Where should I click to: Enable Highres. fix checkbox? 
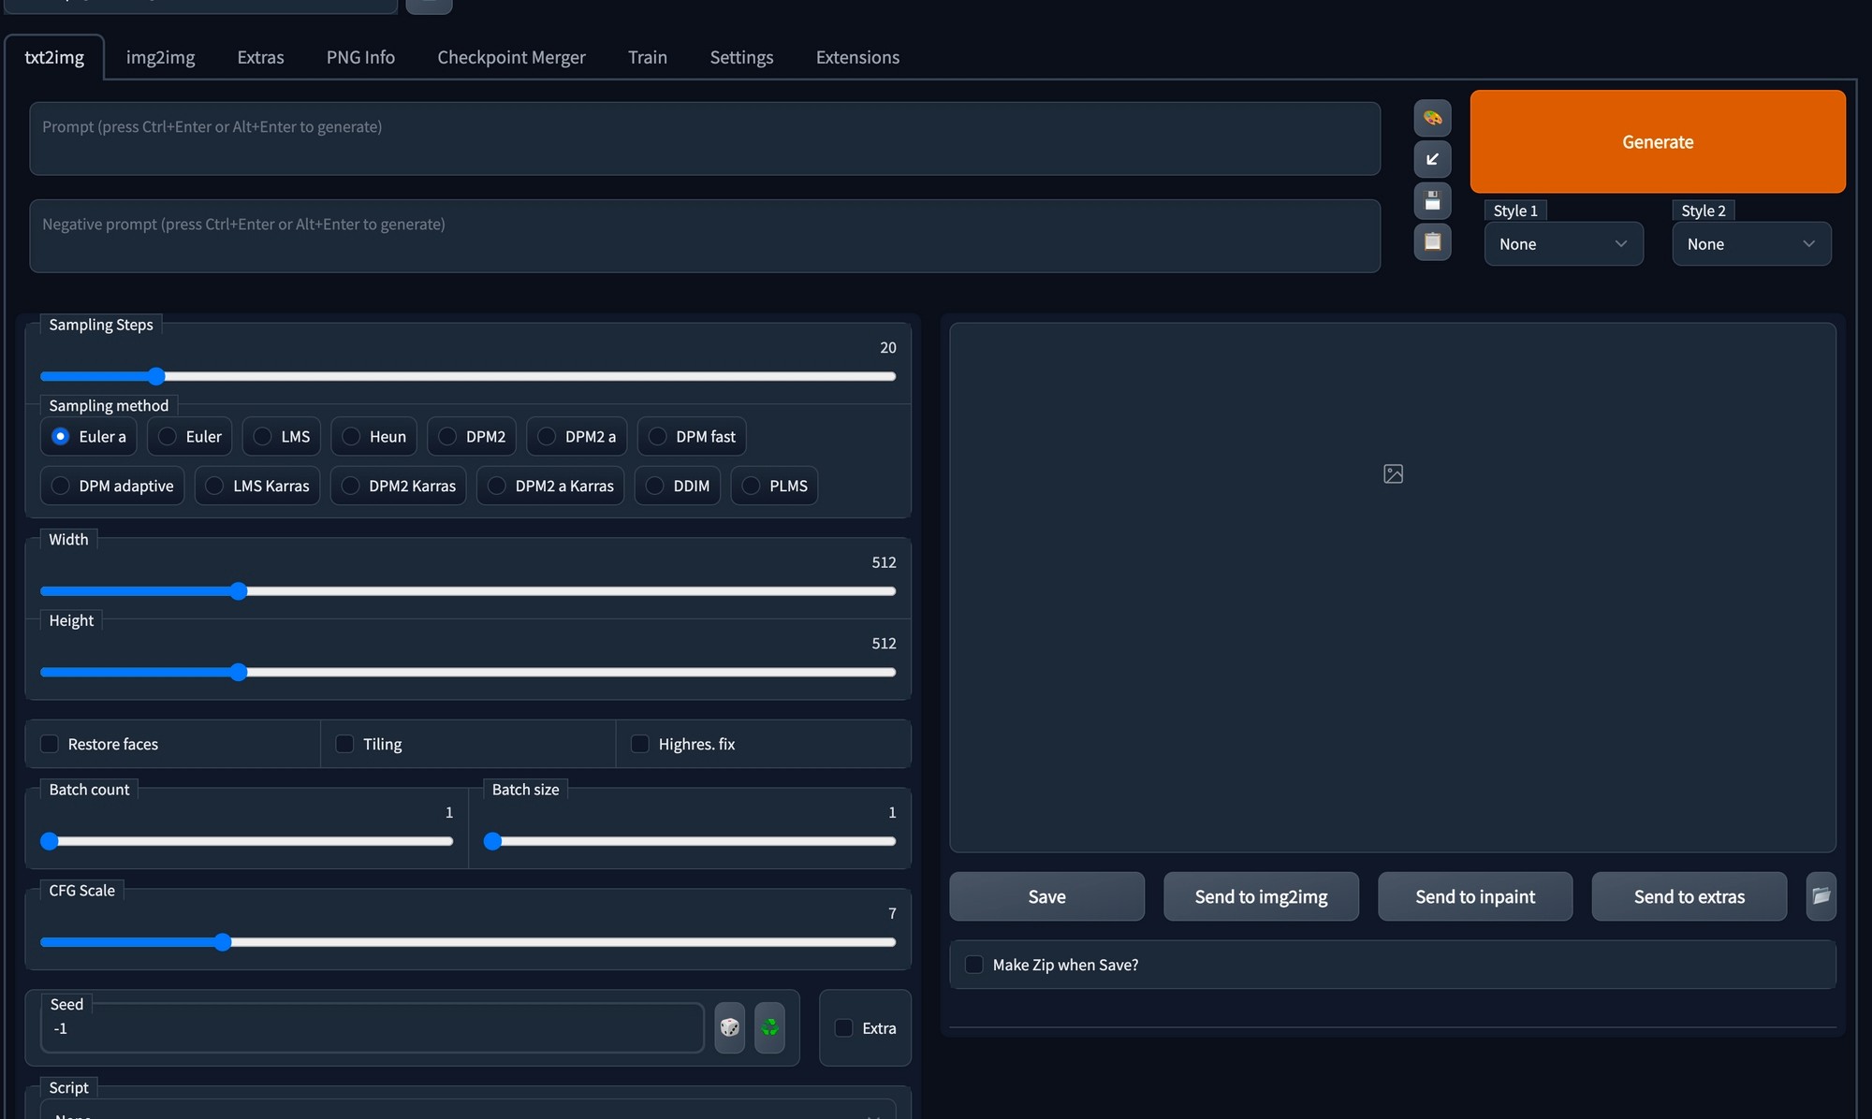click(x=640, y=744)
